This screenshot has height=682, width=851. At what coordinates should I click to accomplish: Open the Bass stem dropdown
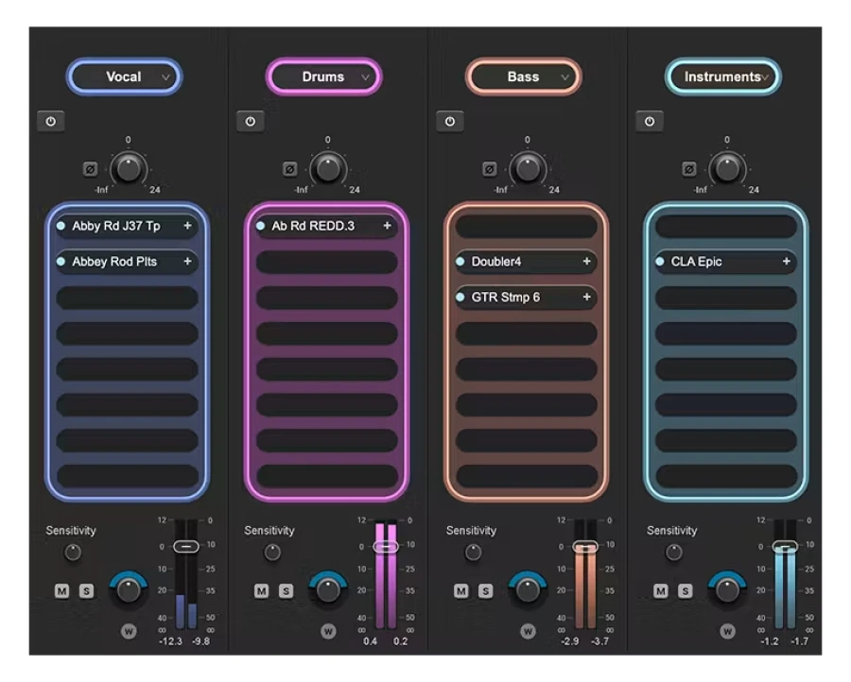pyautogui.click(x=524, y=77)
